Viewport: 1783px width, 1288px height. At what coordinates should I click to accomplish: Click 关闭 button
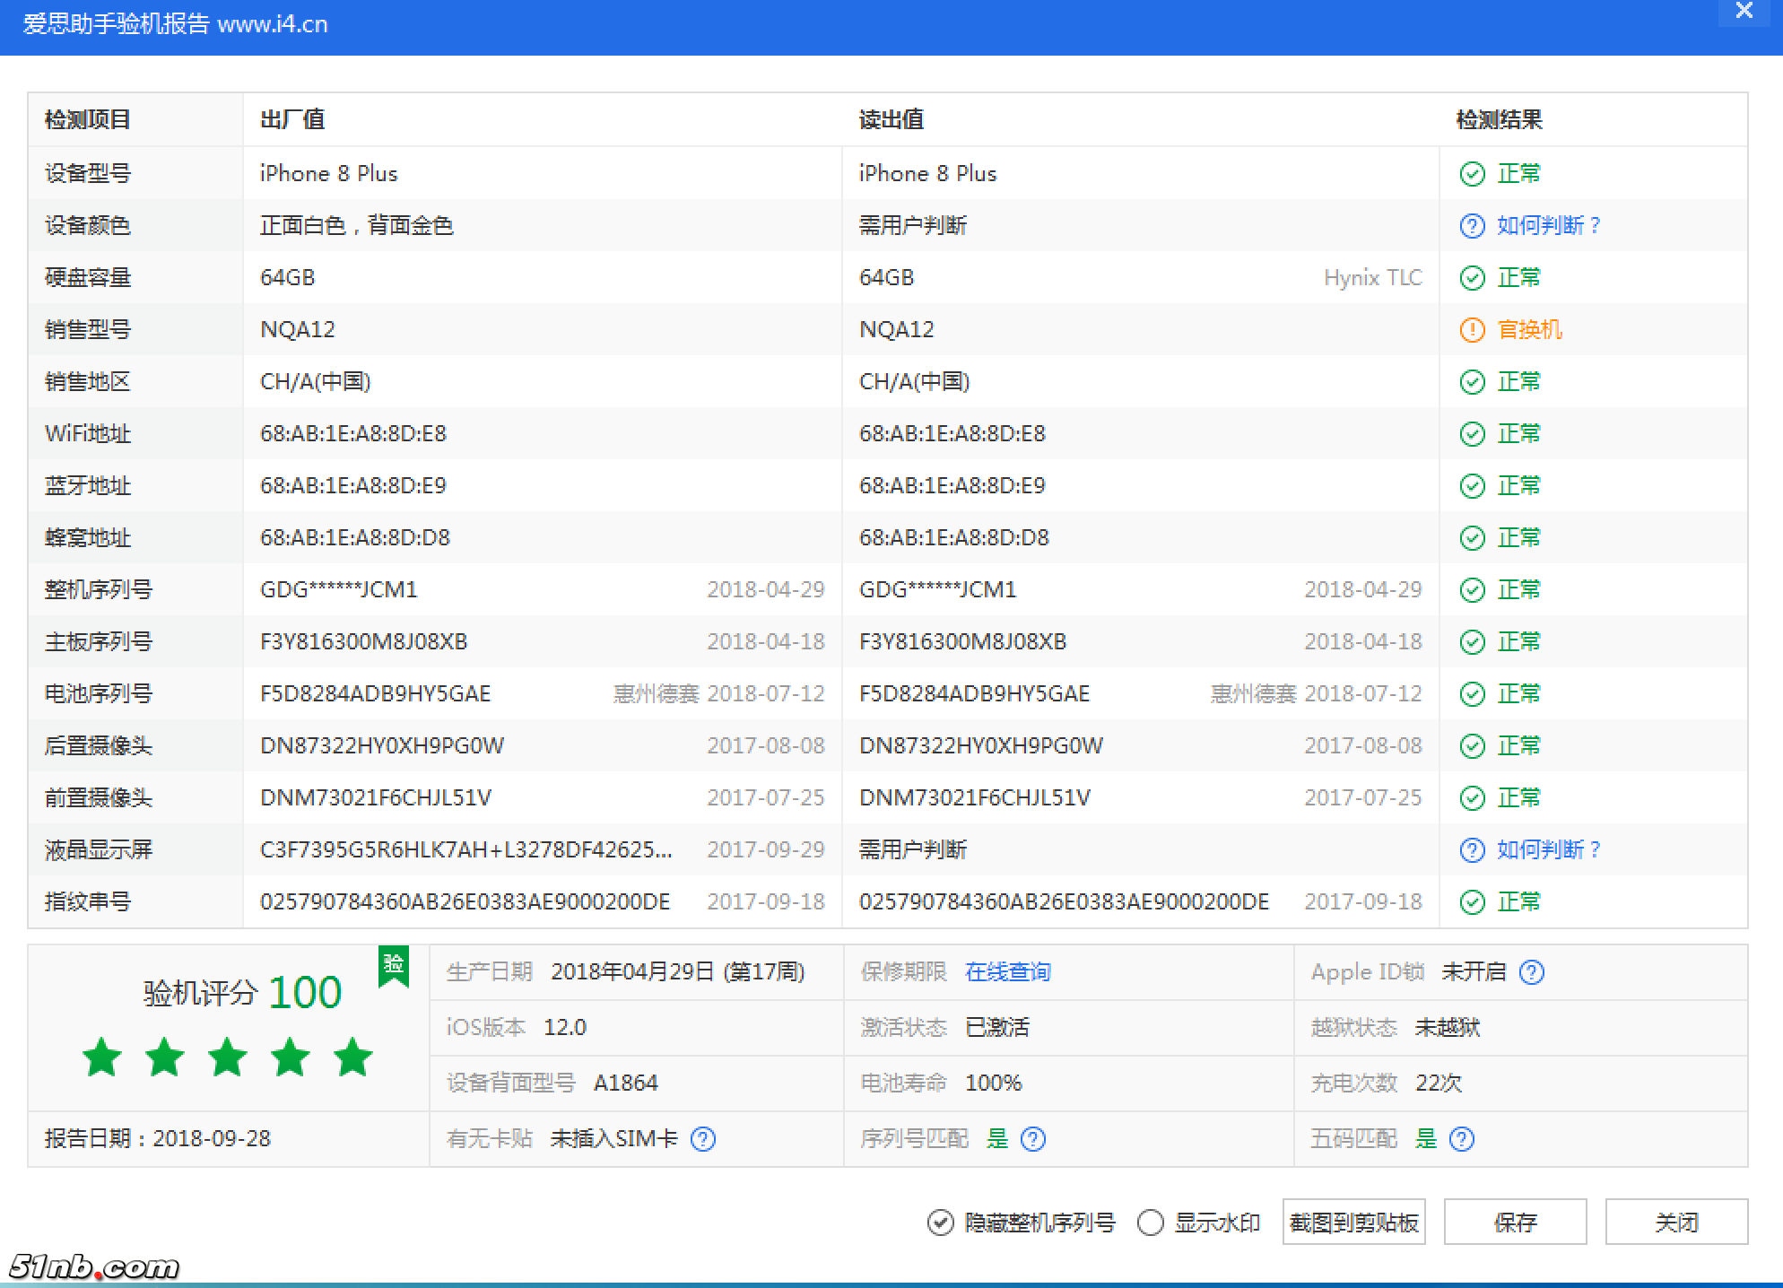1676,1223
